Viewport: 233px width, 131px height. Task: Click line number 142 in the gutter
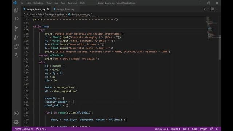point(27,55)
